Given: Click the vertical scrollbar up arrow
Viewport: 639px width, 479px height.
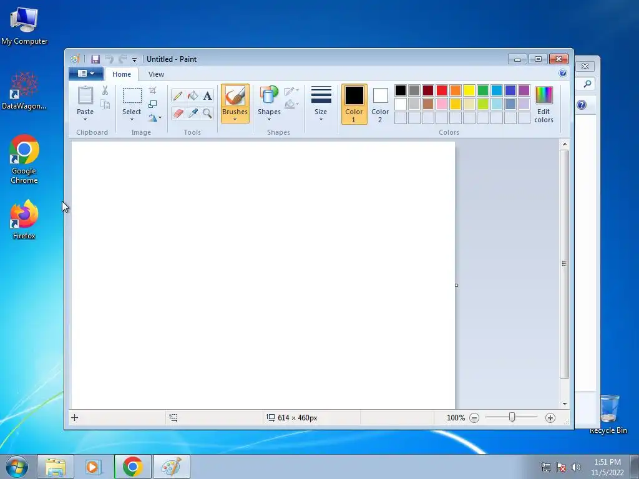Looking at the screenshot, I should 564,144.
